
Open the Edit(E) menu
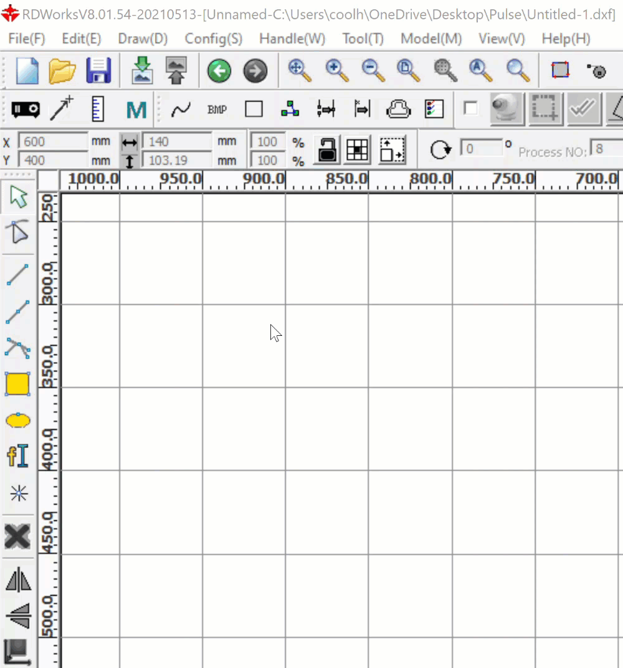[x=82, y=39]
